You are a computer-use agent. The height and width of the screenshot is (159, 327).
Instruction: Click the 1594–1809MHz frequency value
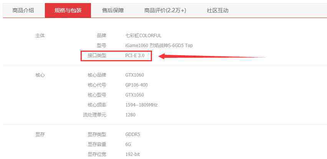(x=141, y=105)
